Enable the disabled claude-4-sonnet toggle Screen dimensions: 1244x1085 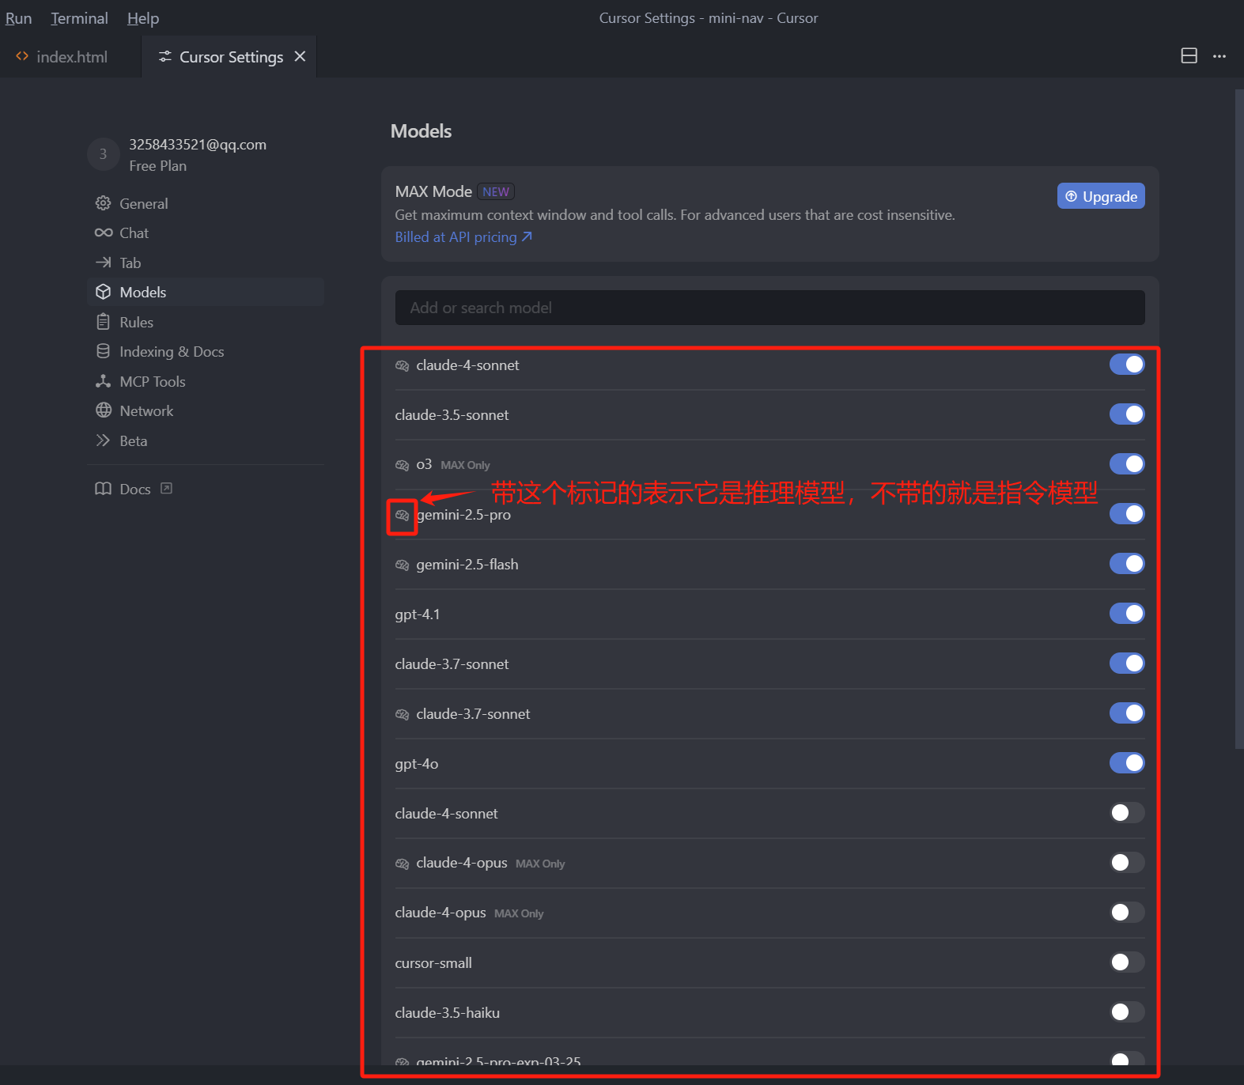pos(1127,813)
